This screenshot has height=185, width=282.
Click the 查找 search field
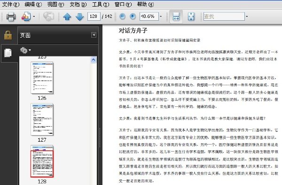pos(224,16)
